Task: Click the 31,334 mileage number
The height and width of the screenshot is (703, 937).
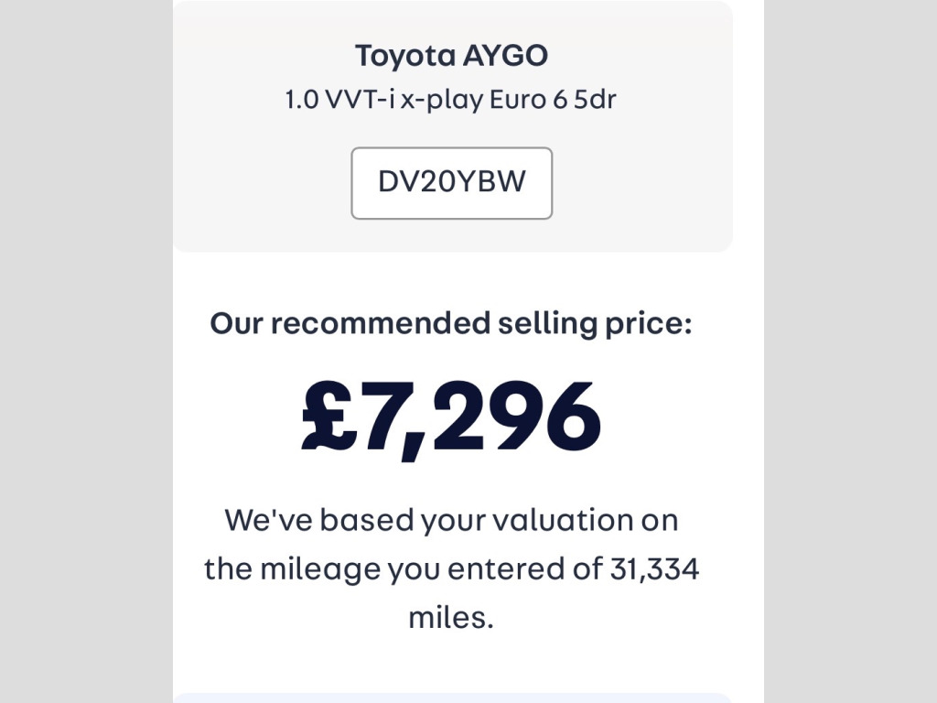Action: (654, 569)
